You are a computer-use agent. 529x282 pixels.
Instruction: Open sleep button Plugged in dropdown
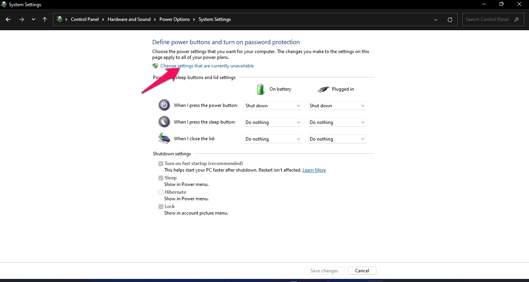(x=337, y=122)
